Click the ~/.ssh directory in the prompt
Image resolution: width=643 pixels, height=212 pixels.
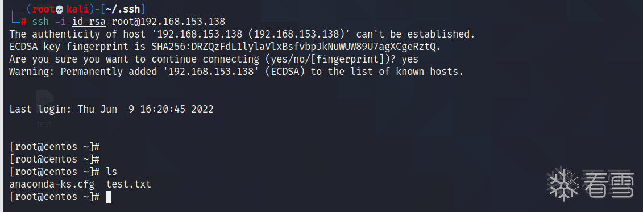(x=125, y=9)
